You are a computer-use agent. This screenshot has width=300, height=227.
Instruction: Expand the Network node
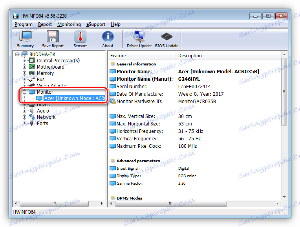click(x=24, y=117)
